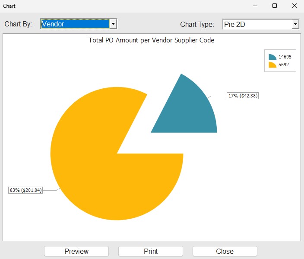The height and width of the screenshot is (259, 304).
Task: Close the Chart window via title bar X
Action: point(294,6)
